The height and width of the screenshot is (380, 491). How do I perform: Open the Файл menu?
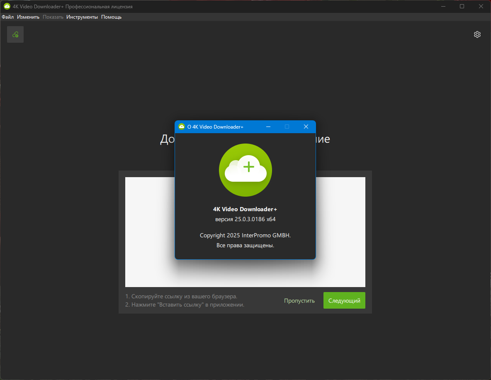(8, 17)
